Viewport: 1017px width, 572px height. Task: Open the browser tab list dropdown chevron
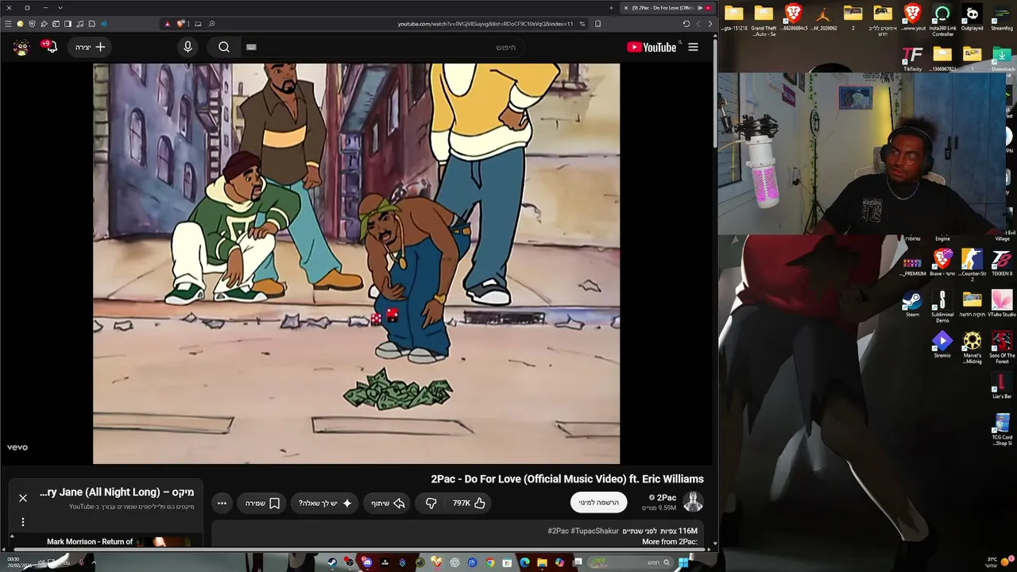point(60,8)
